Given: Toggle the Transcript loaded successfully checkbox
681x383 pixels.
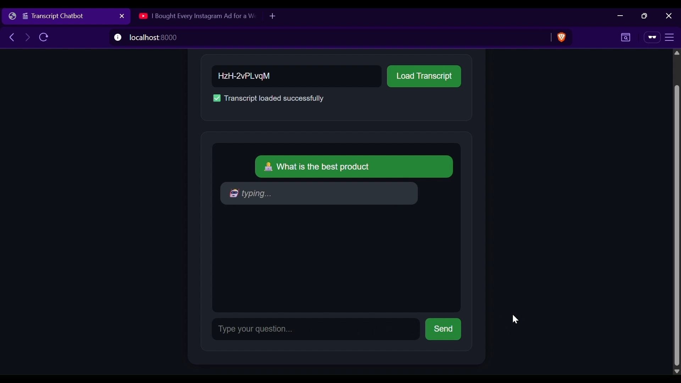Looking at the screenshot, I should [217, 98].
